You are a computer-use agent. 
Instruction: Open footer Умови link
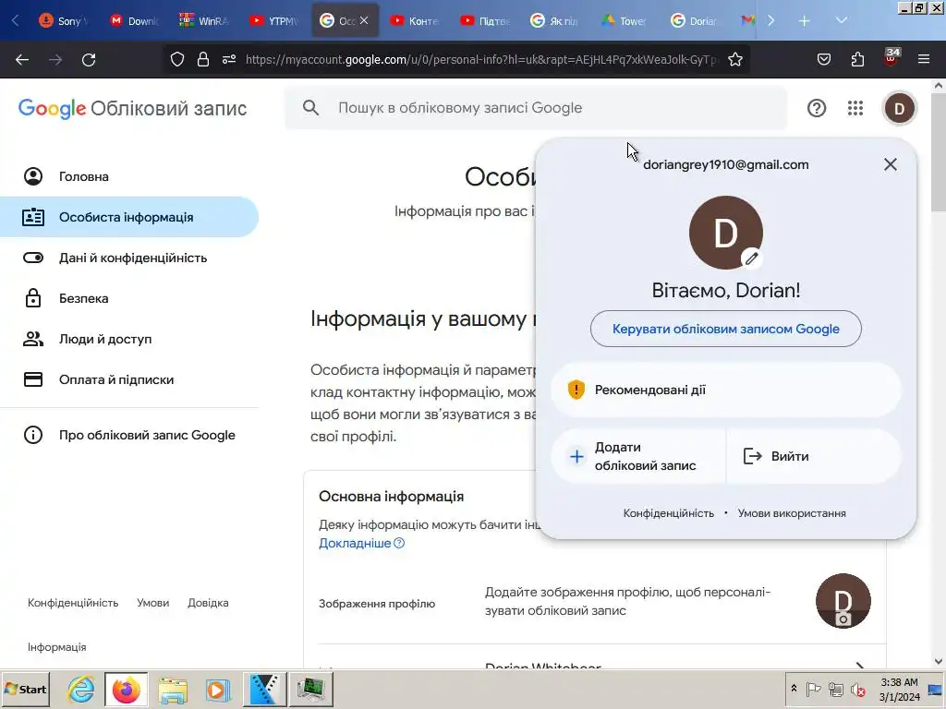tap(152, 603)
